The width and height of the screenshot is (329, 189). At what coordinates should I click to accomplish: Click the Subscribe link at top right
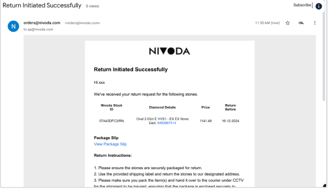302,5
